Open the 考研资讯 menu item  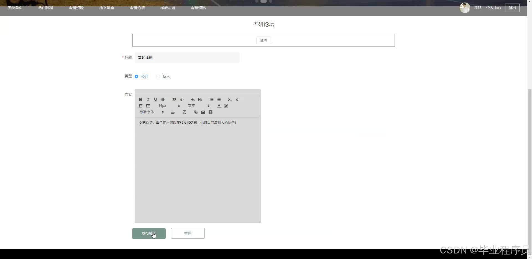click(x=198, y=8)
